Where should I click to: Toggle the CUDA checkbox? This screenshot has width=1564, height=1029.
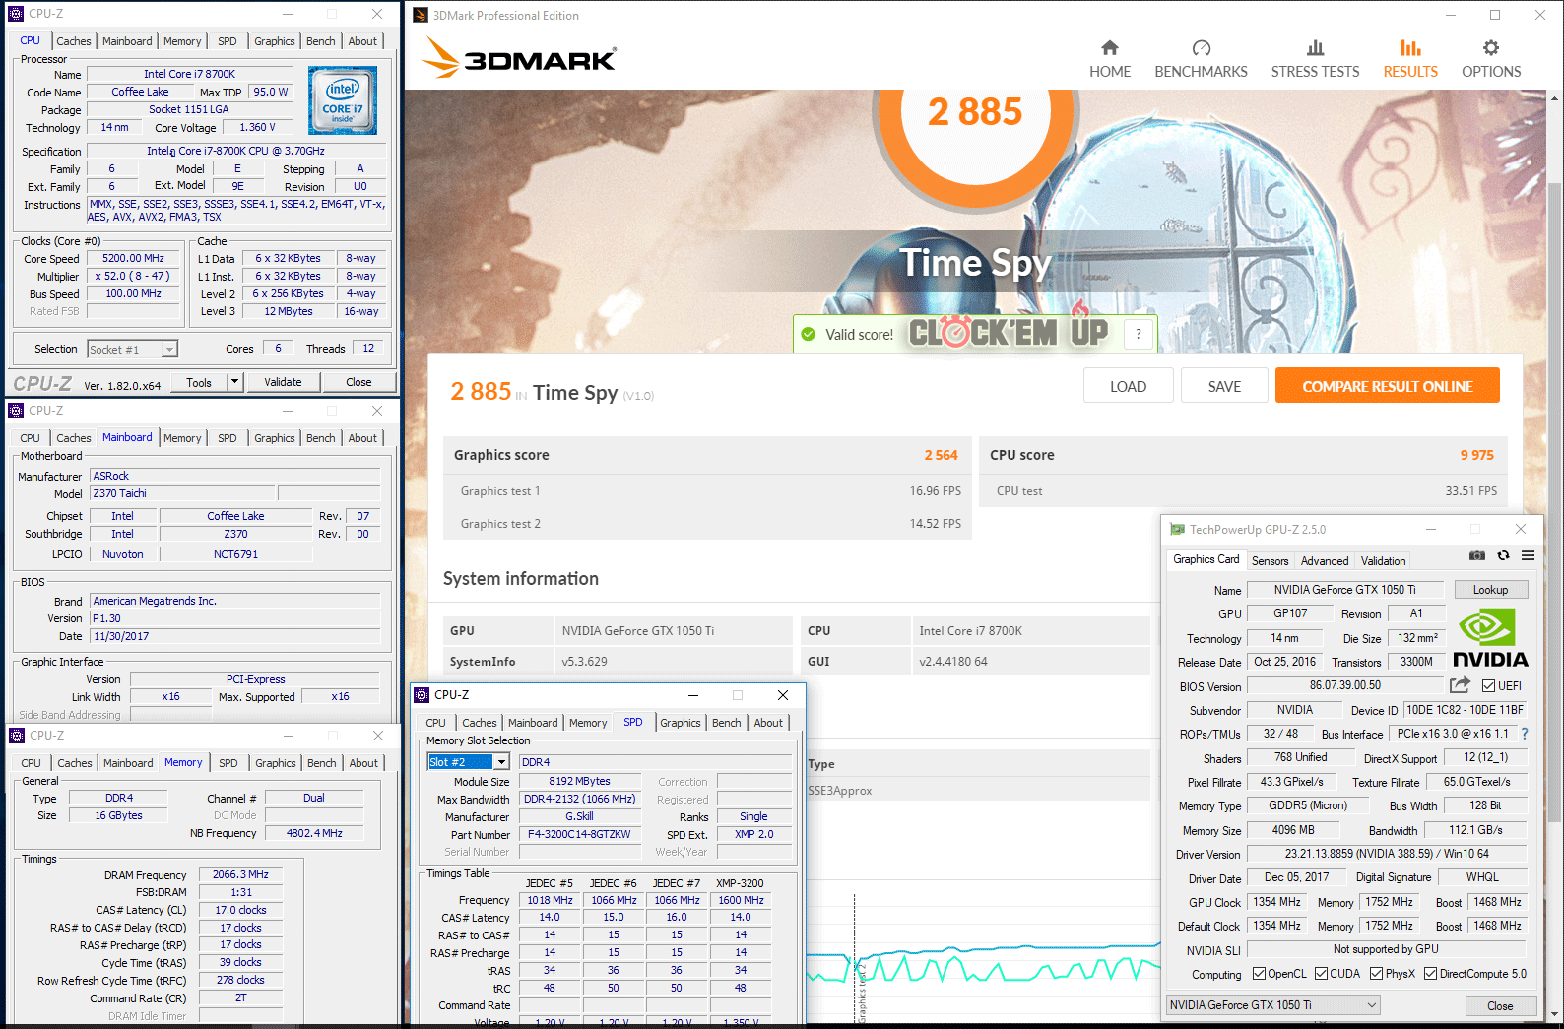(x=1321, y=974)
